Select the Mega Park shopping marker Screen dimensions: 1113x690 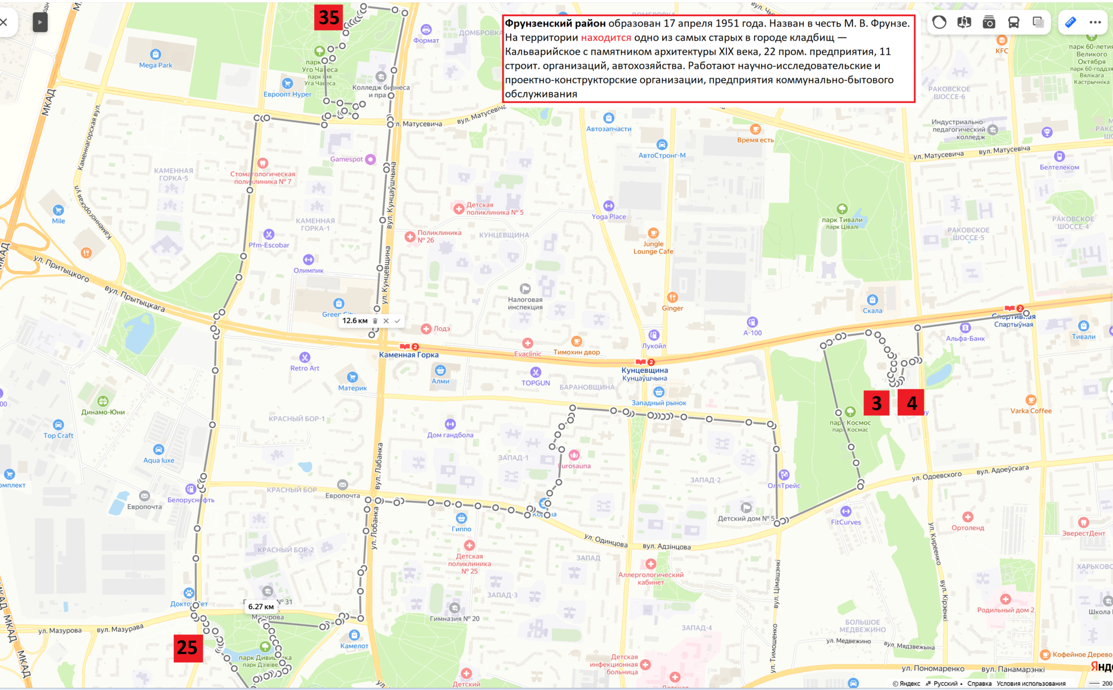(x=155, y=54)
